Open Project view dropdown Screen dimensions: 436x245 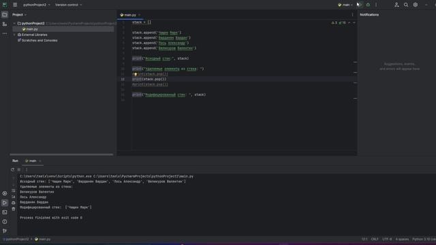tap(19, 15)
